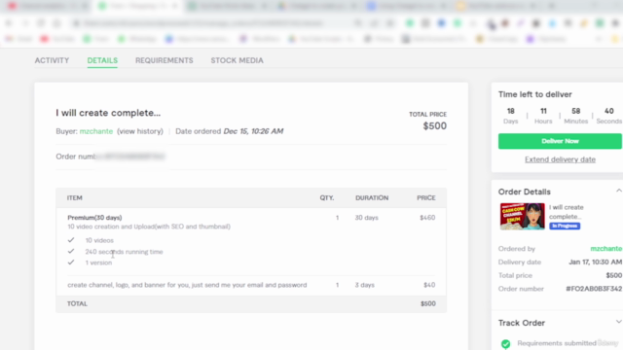This screenshot has width=623, height=350.
Task: Click the $500 value in TOTAL row
Action: coord(428,303)
